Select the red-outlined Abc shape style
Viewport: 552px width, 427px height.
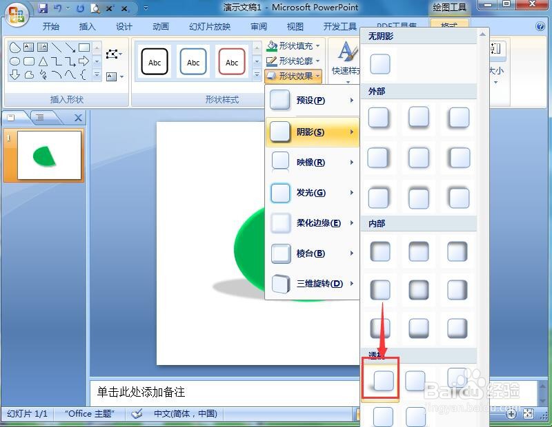pos(232,61)
